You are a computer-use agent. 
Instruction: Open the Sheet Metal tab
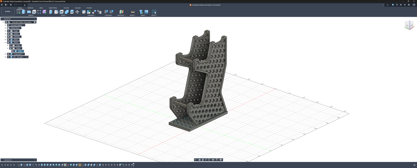pos(53,8)
